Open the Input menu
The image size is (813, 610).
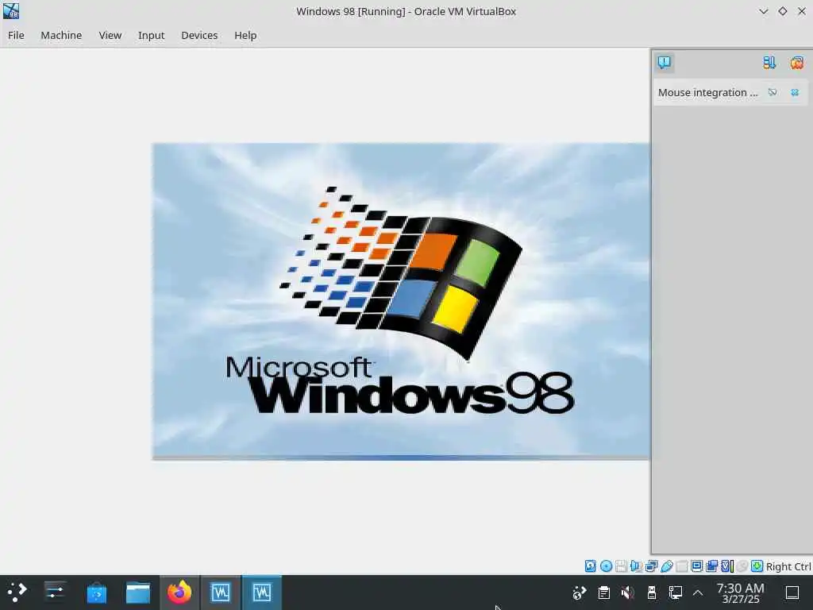point(151,35)
